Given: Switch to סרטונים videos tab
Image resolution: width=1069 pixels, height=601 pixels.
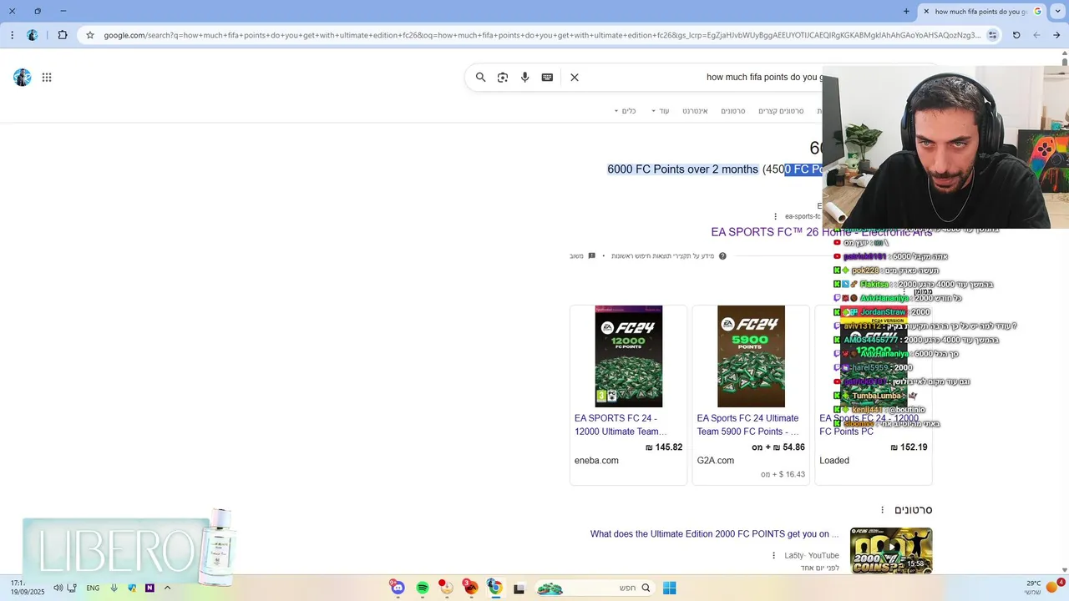Looking at the screenshot, I should point(733,111).
